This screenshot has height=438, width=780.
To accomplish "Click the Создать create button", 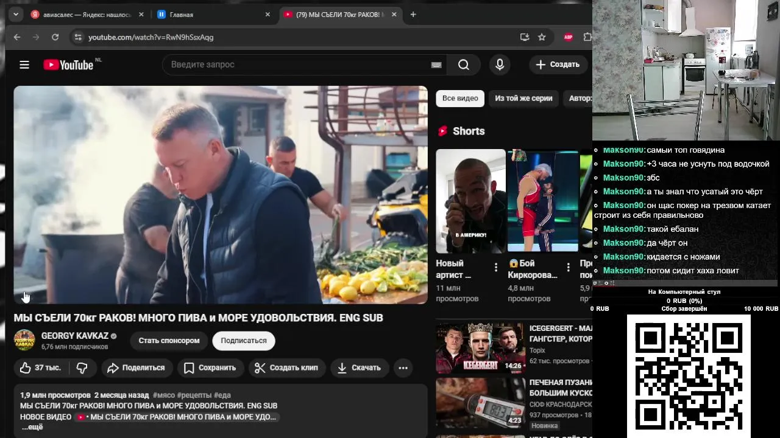I will pos(558,64).
